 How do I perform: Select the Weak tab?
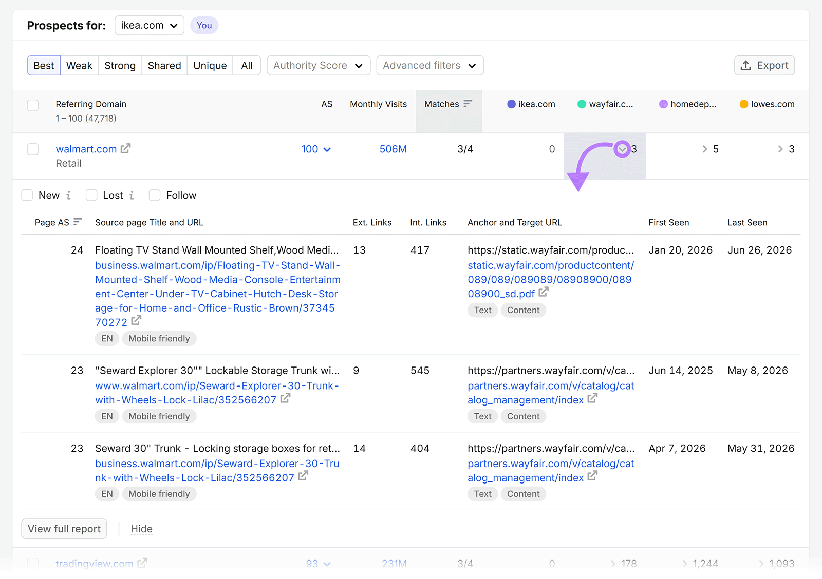(79, 65)
